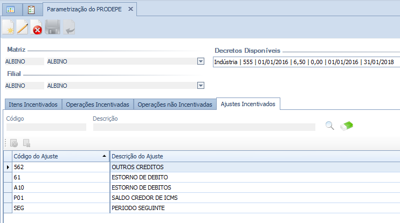Screen dimensions: 400x223
Task: Click the Descrição do Ajuste column header
Action: point(255,156)
